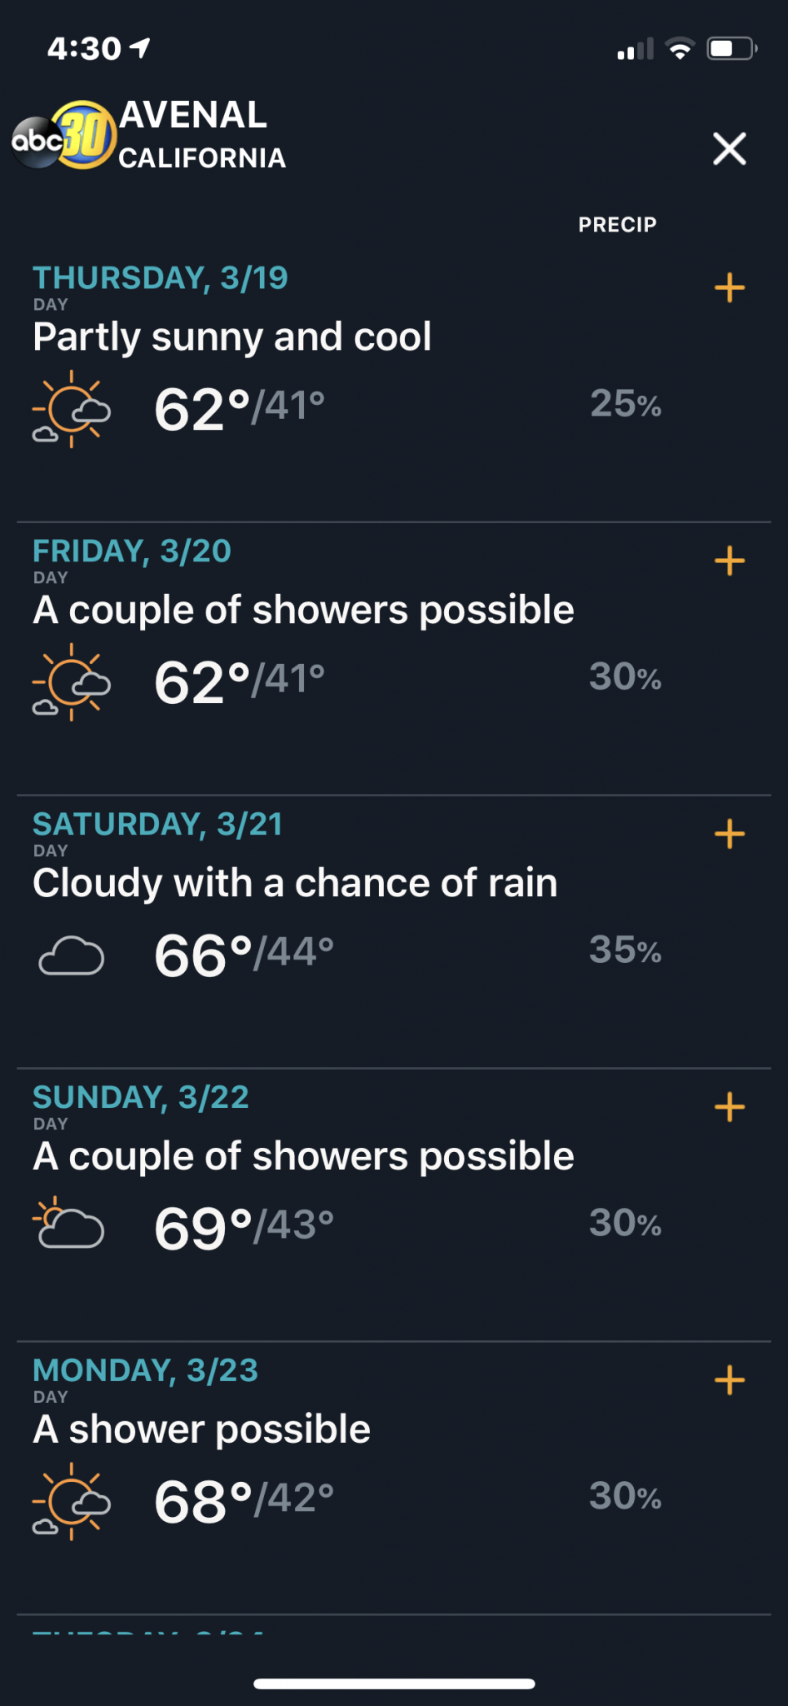Viewport: 788px width, 1706px height.
Task: Close the forecast with the X icon
Action: click(729, 149)
